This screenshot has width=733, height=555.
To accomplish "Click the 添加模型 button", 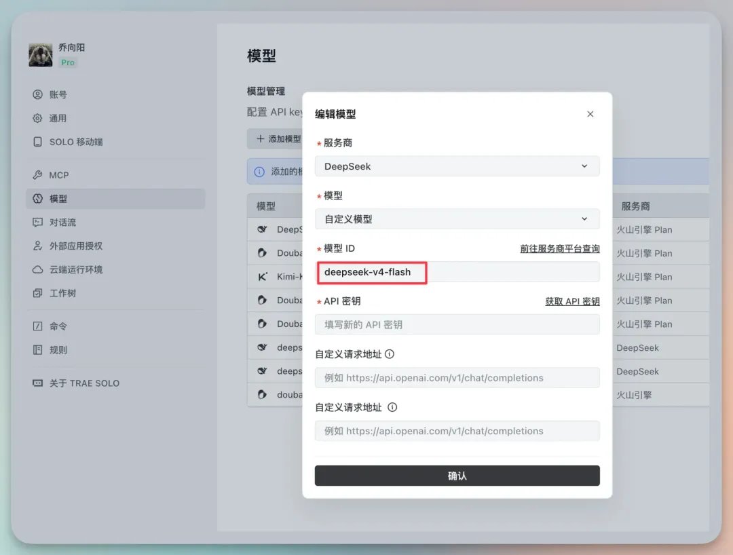I will (276, 138).
